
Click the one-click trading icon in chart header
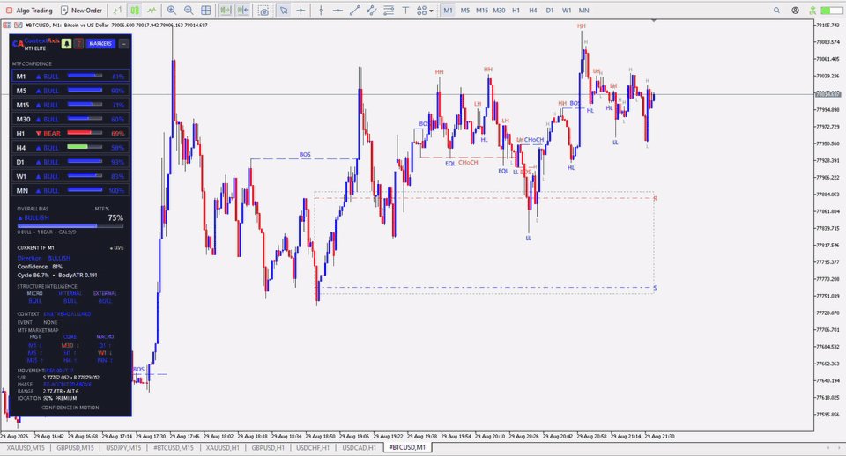click(x=19, y=25)
